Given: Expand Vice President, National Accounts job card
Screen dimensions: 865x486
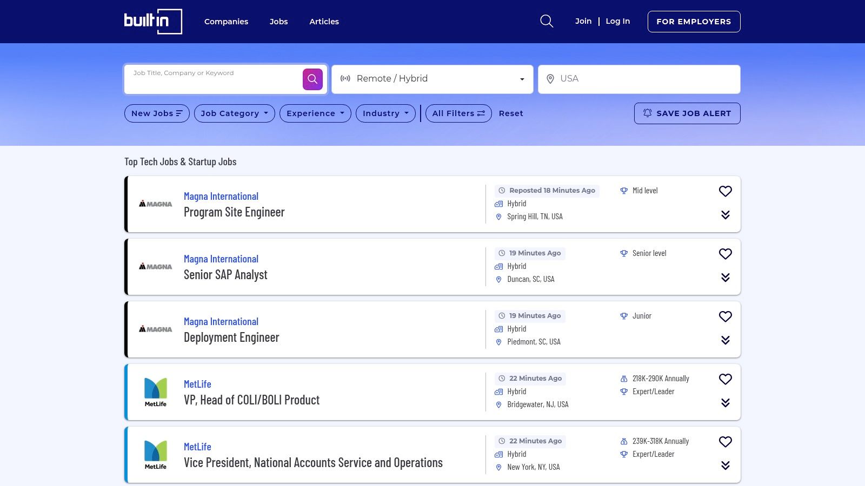Looking at the screenshot, I should (726, 465).
